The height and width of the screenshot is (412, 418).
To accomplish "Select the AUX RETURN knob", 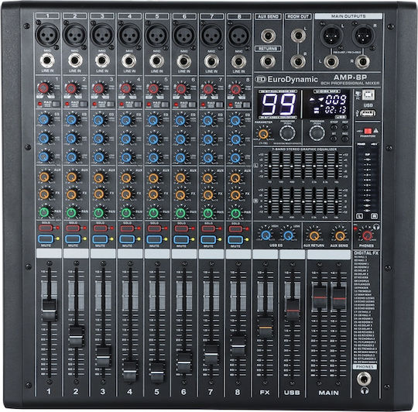I will click(x=314, y=235).
